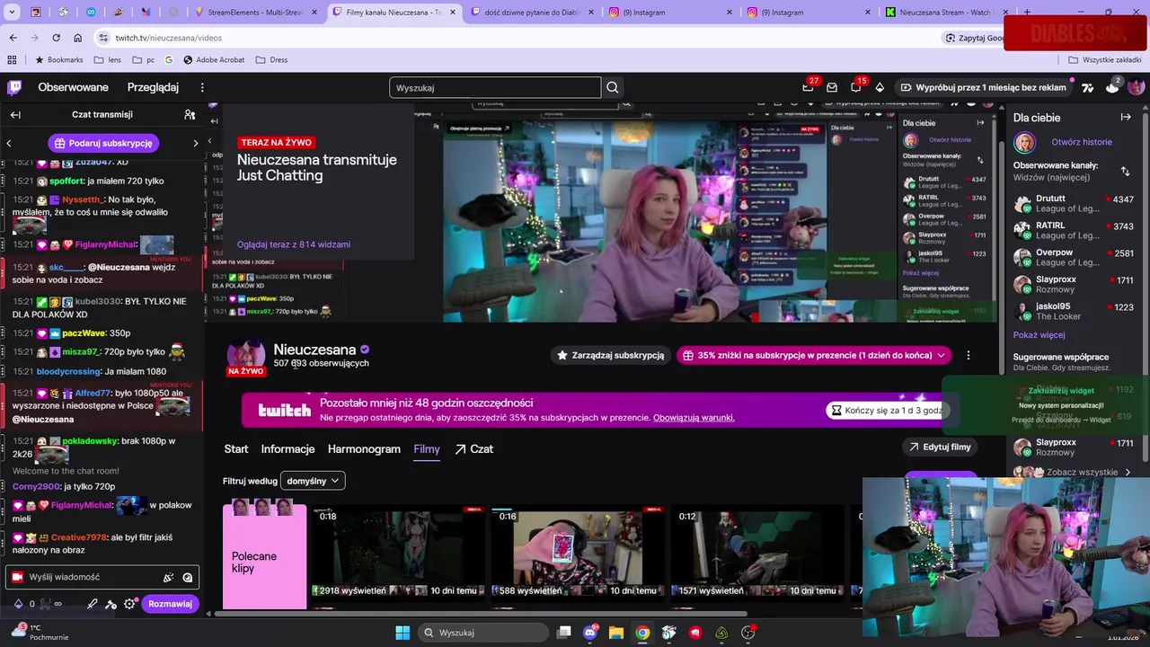Open the channel points icon below chat

[18, 604]
